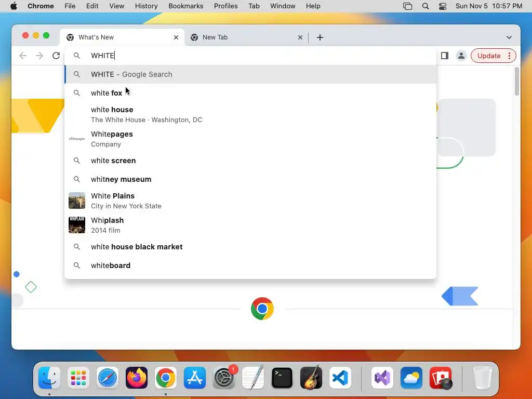Open the Help menu
Viewport: 532px width, 399px height.
(x=313, y=6)
